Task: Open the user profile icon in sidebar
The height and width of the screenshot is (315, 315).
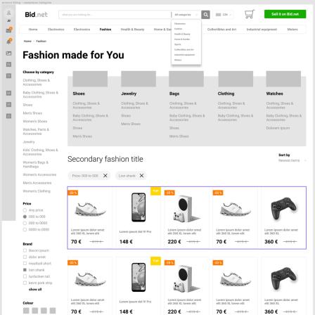Action: tap(8, 13)
